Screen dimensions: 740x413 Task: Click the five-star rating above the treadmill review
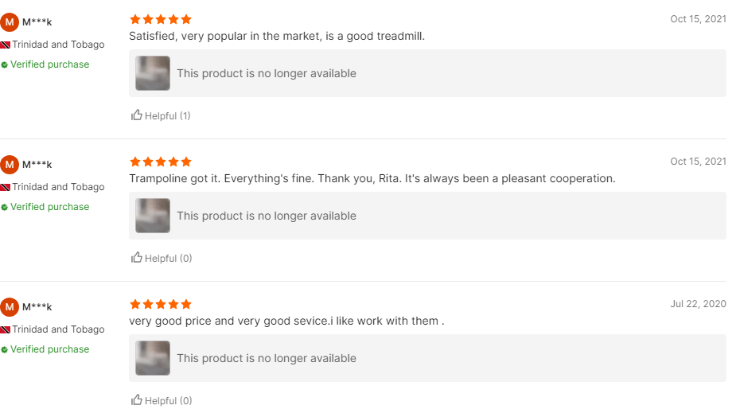160,19
